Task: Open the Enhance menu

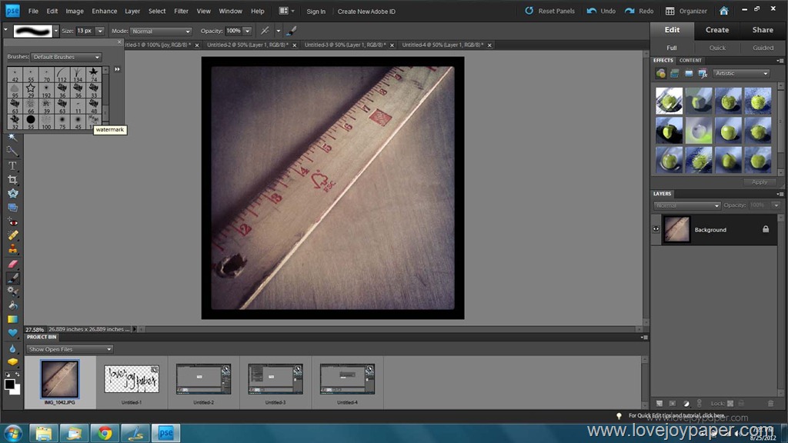Action: (x=104, y=11)
